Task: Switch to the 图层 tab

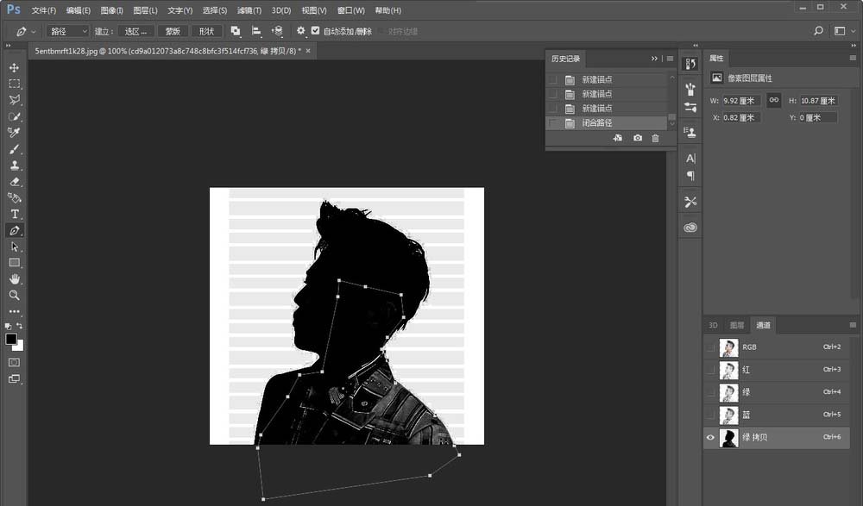Action: click(737, 326)
